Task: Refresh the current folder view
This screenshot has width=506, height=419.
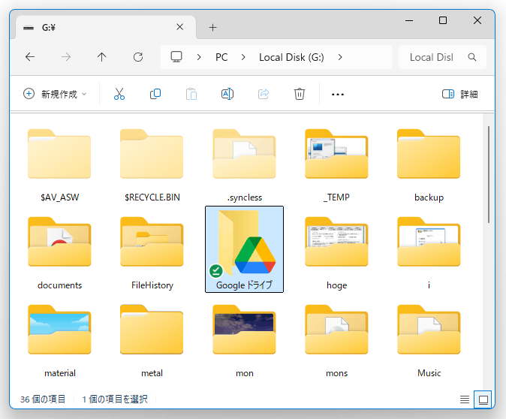Action: point(138,57)
